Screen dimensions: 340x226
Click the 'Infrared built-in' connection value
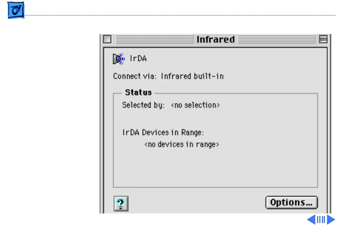192,77
